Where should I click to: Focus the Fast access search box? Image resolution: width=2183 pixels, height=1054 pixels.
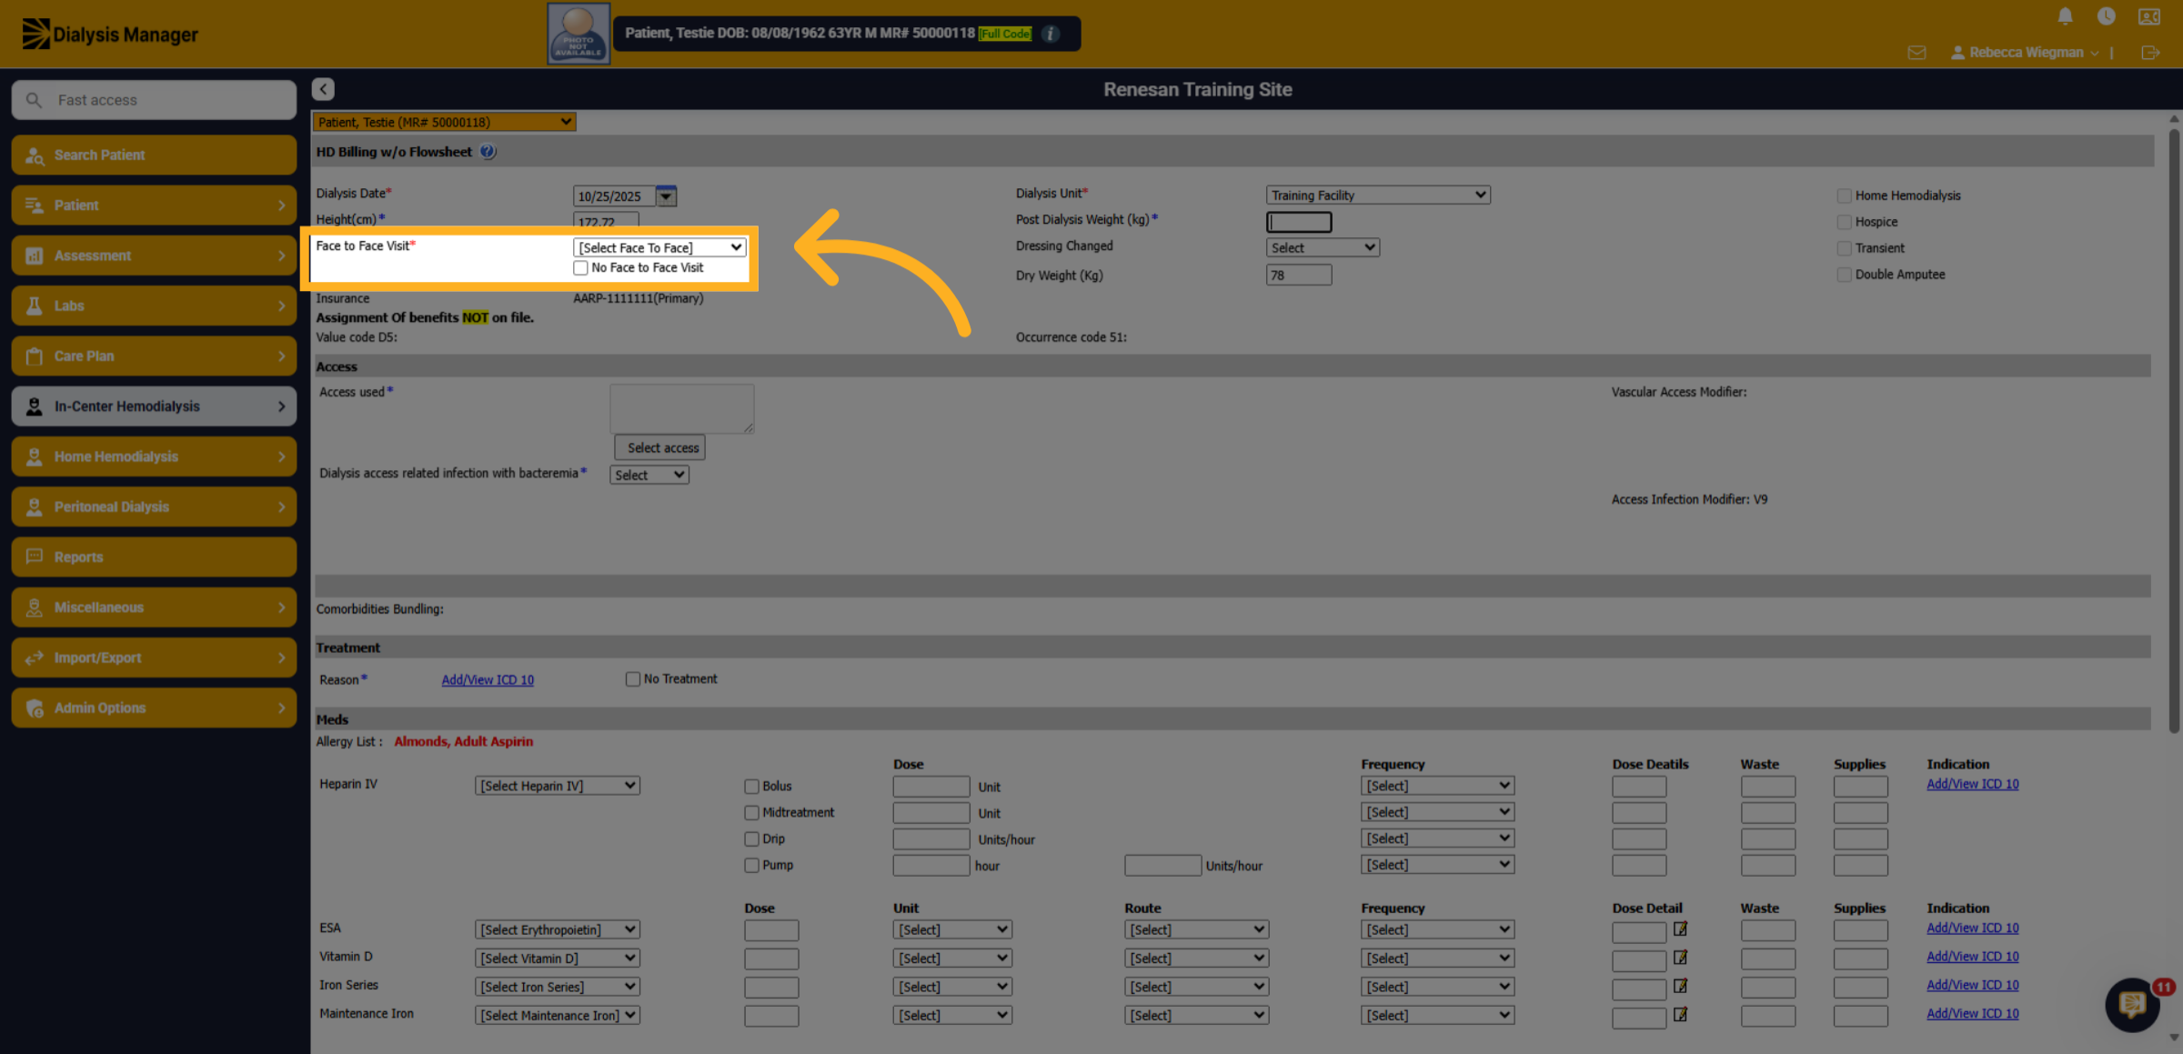[154, 100]
